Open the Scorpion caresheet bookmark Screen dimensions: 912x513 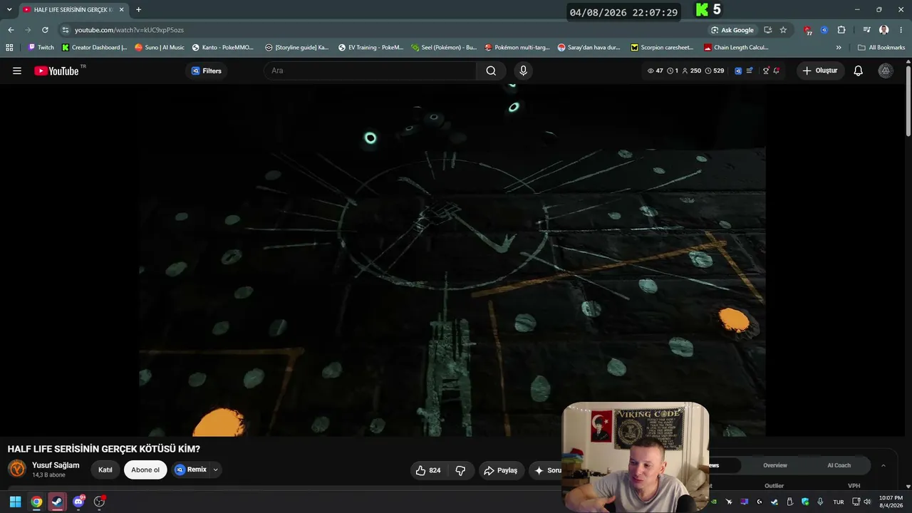click(662, 48)
